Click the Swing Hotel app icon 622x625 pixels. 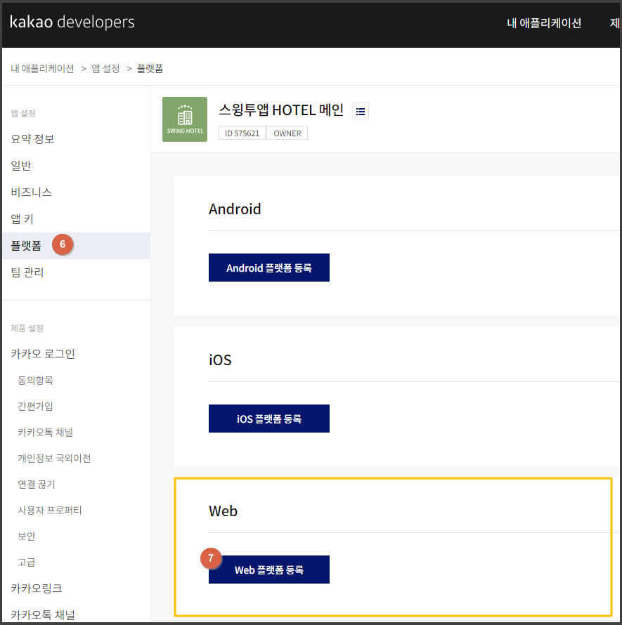point(184,119)
